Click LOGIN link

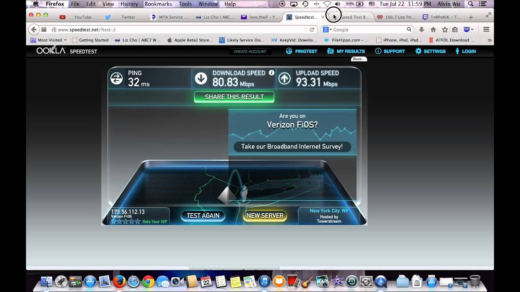pos(465,51)
